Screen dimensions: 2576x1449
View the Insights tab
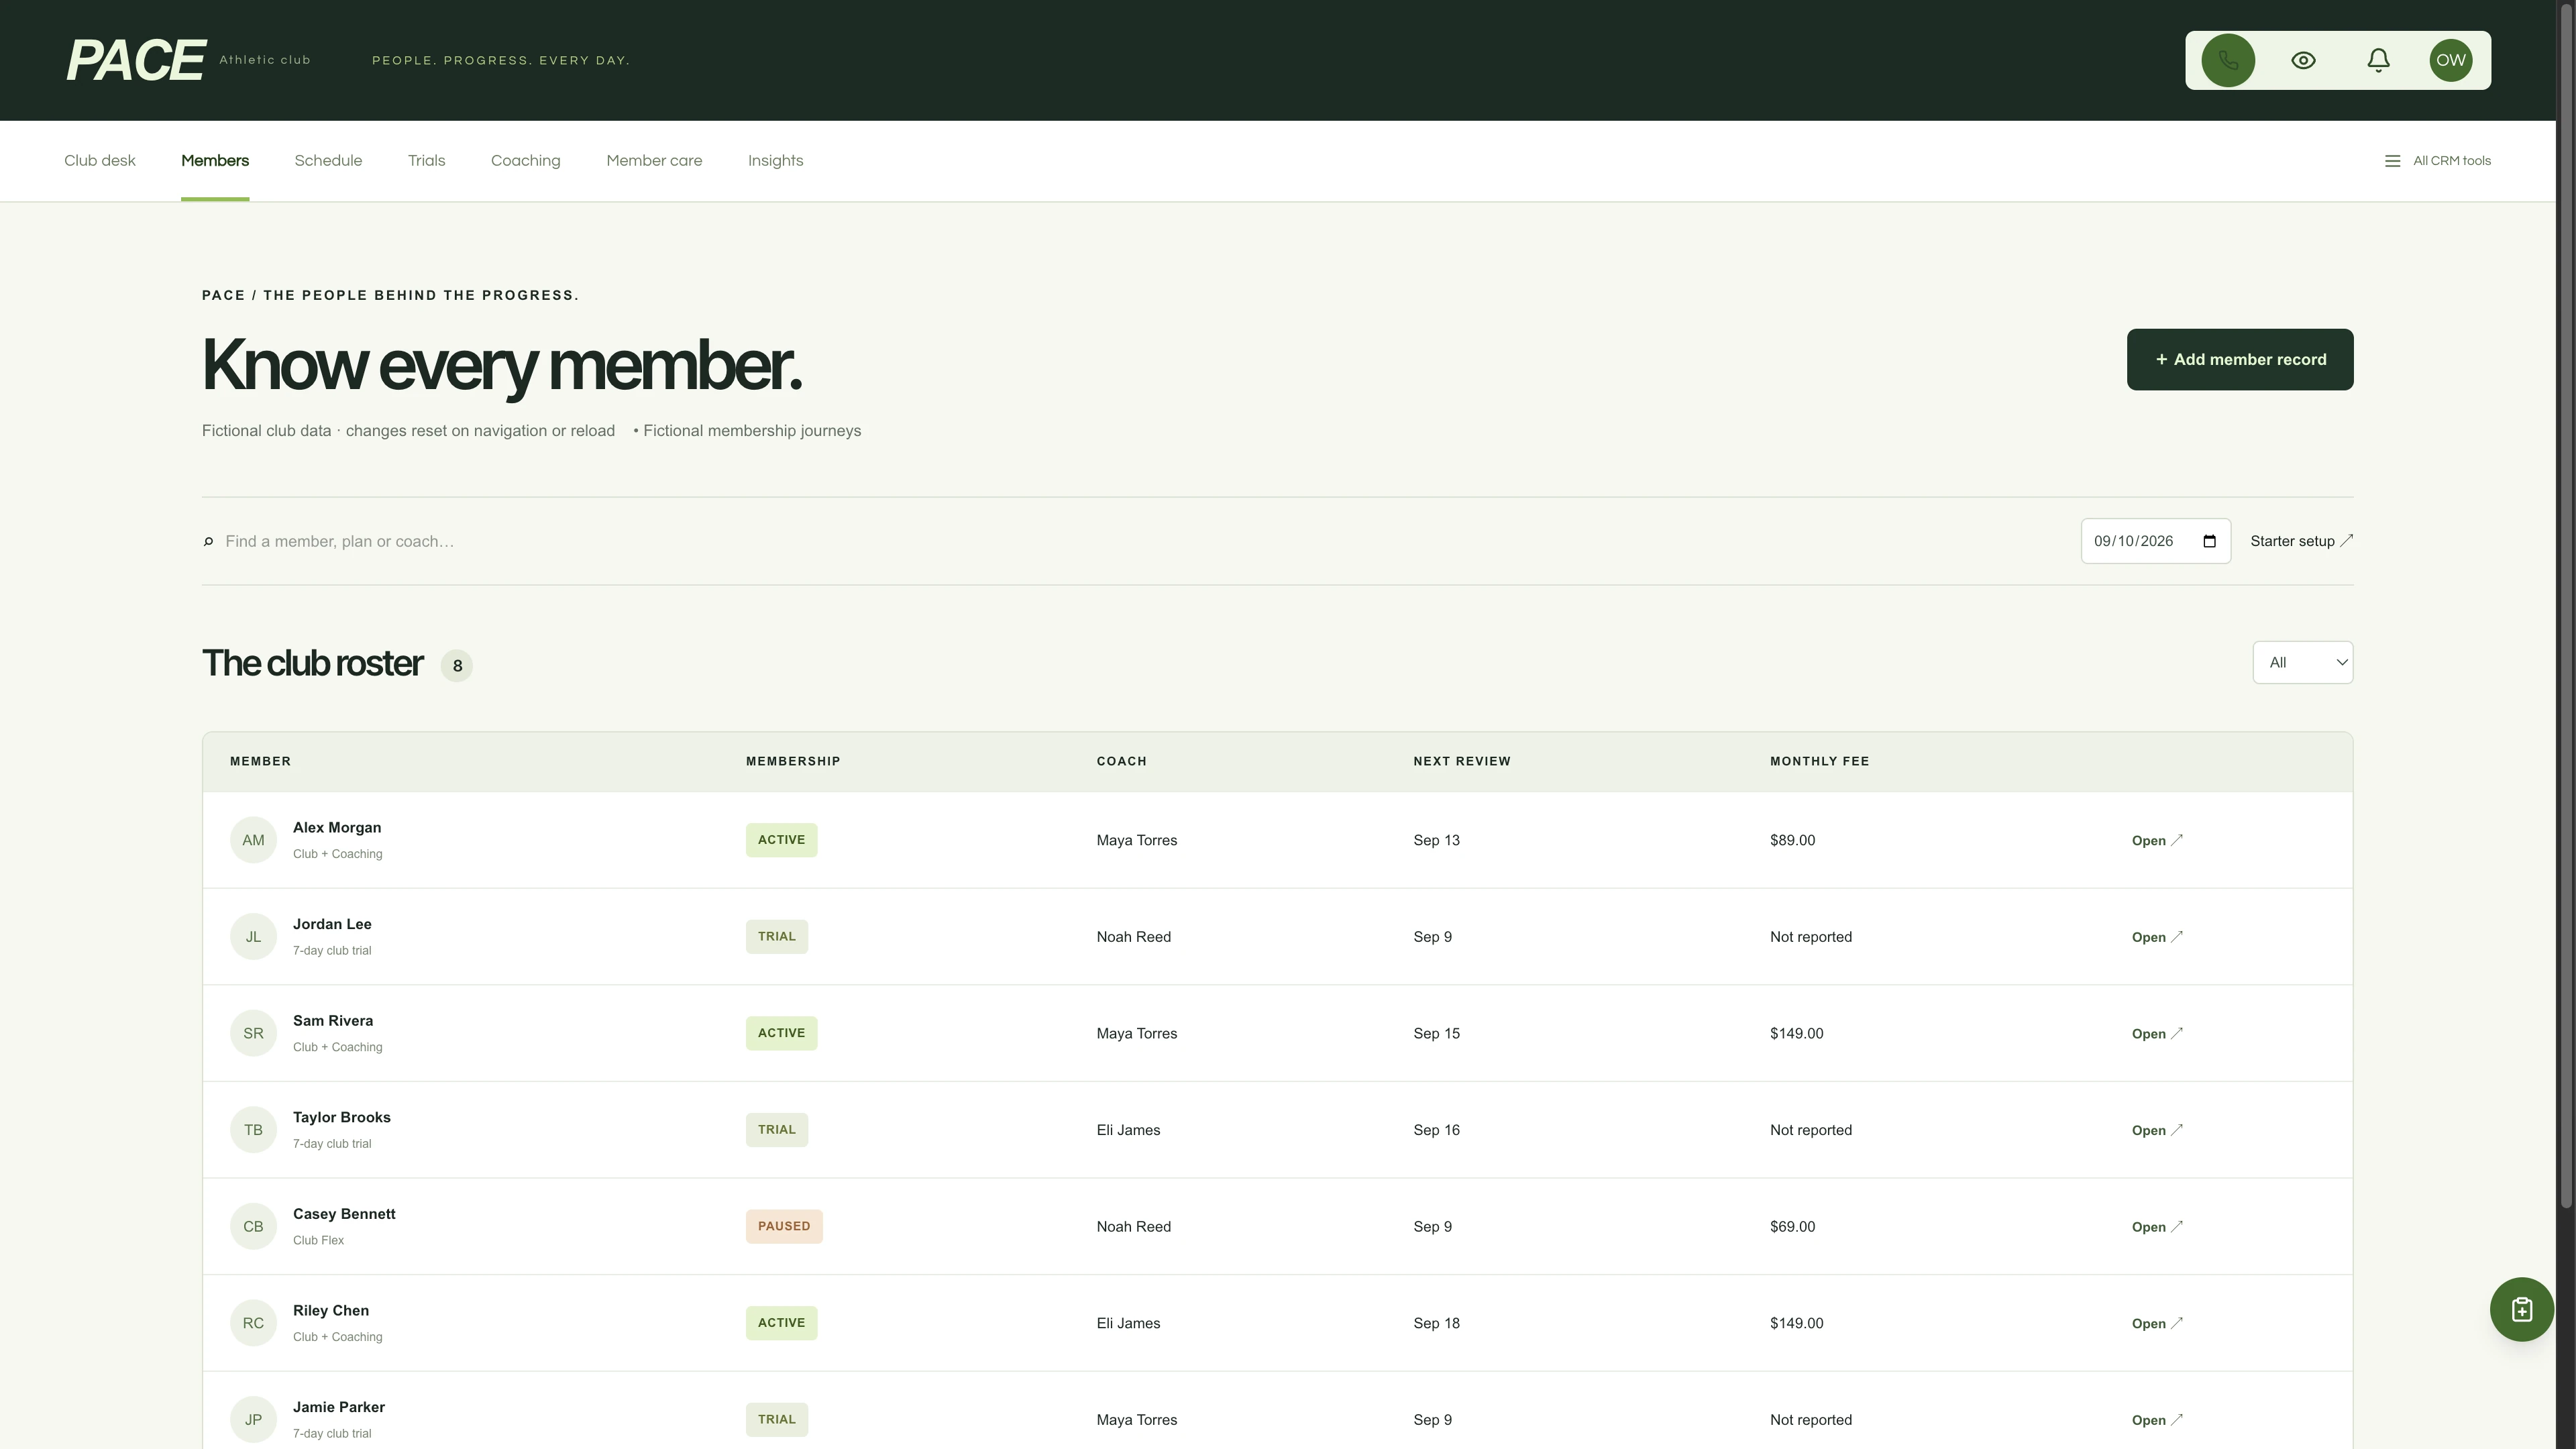click(x=776, y=161)
